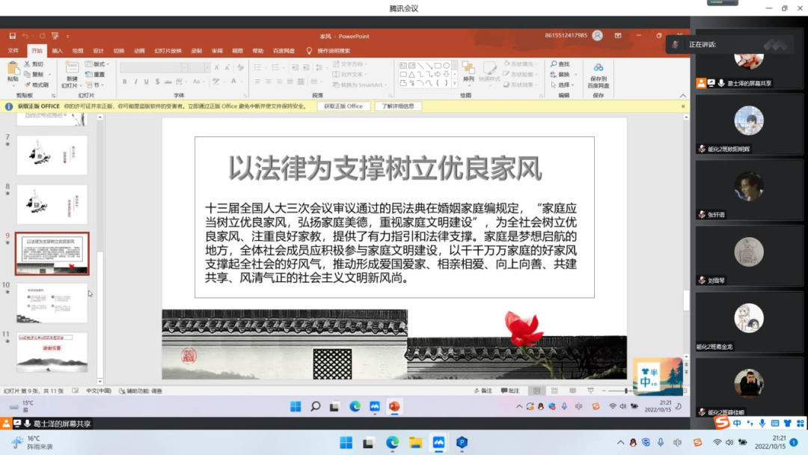Select slide 10 thumbnail in the slide panel
Image resolution: width=808 pixels, height=455 pixels.
(x=52, y=302)
